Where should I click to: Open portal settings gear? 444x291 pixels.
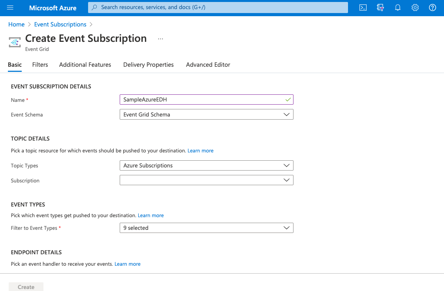(415, 8)
